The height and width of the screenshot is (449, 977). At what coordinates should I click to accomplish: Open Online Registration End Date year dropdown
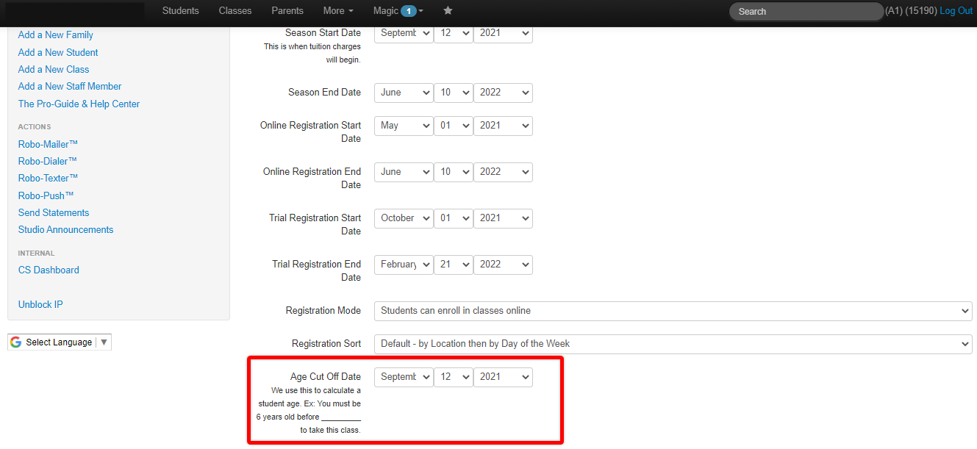coord(503,172)
